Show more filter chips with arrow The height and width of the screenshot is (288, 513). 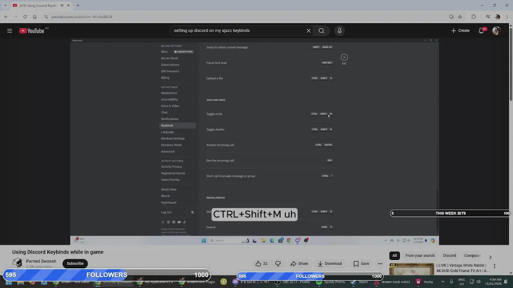tap(490, 257)
